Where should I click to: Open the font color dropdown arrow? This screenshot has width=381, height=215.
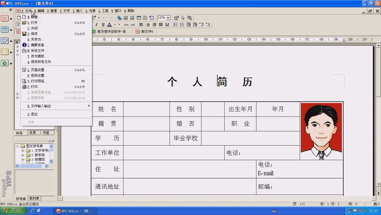115,25
